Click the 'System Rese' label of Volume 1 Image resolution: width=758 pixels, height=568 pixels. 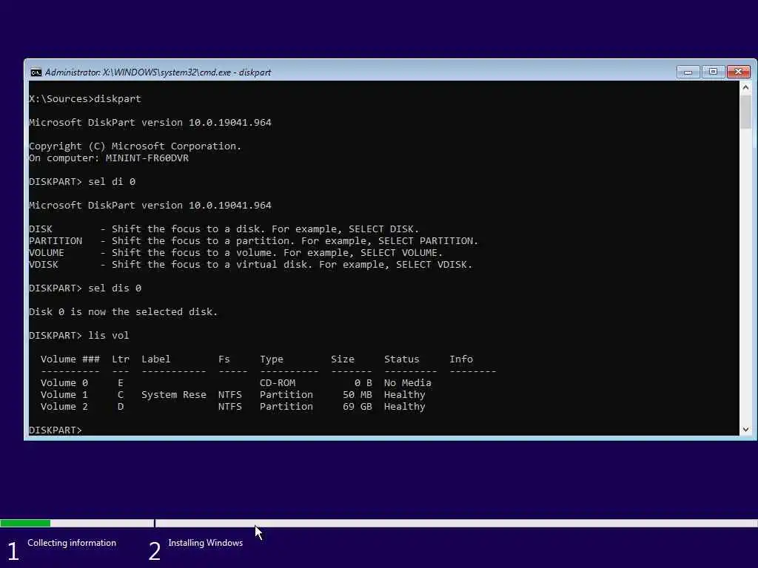173,395
